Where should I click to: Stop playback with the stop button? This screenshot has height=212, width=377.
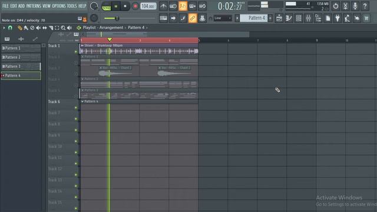(125, 6)
